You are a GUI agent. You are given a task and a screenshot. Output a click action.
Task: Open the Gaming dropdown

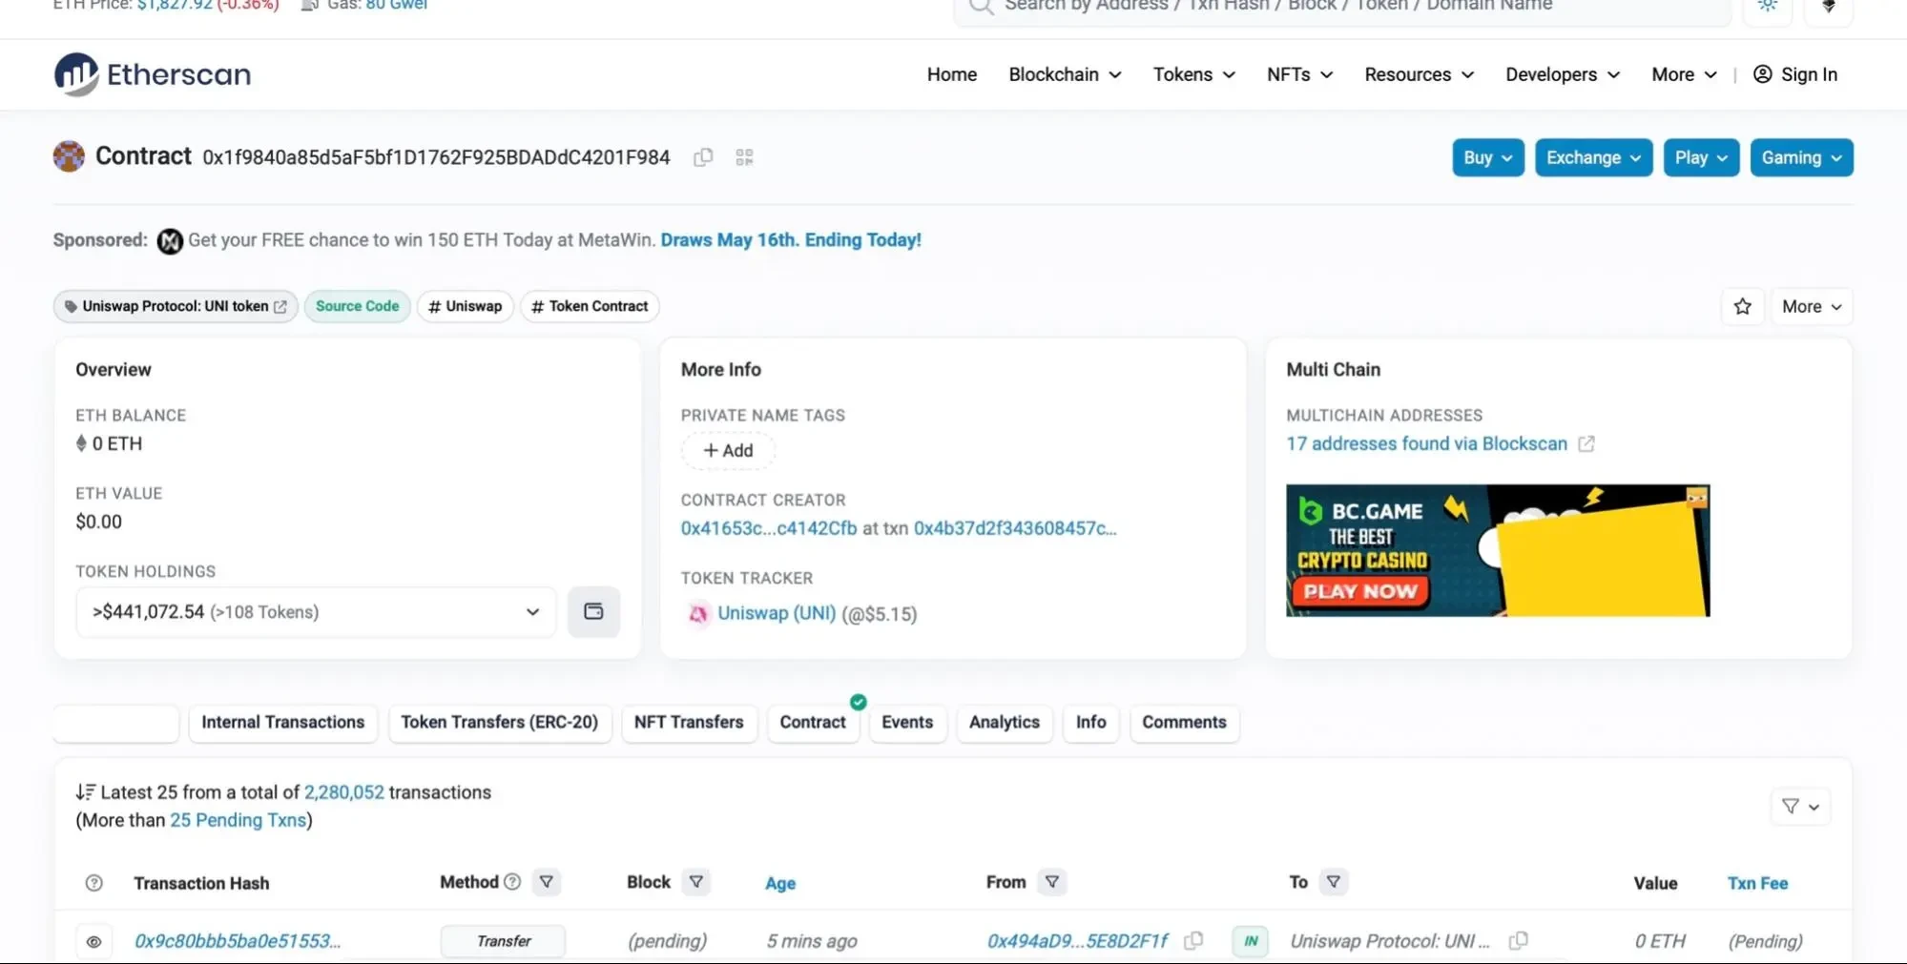(x=1801, y=158)
